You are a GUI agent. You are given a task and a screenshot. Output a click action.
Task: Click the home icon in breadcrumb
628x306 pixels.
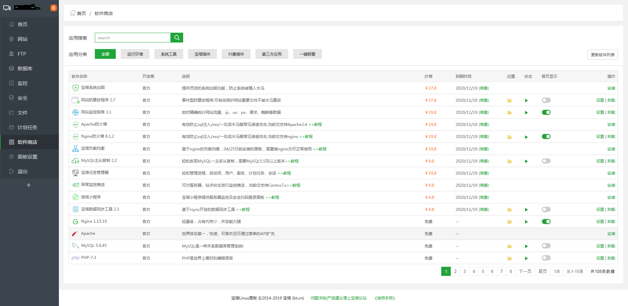[73, 13]
